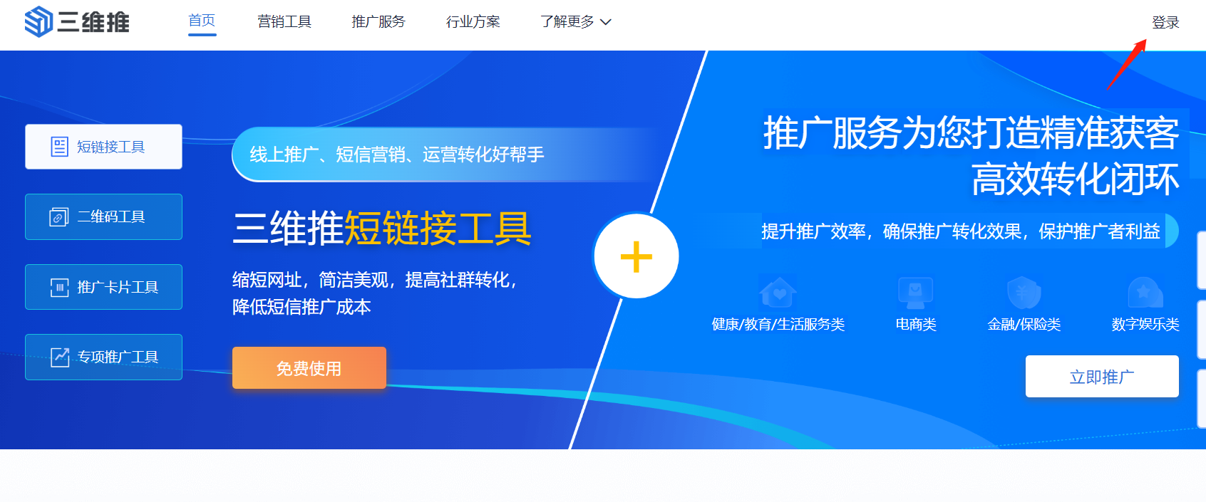Open the 首页 tab
This screenshot has width=1206, height=502.
(x=202, y=21)
